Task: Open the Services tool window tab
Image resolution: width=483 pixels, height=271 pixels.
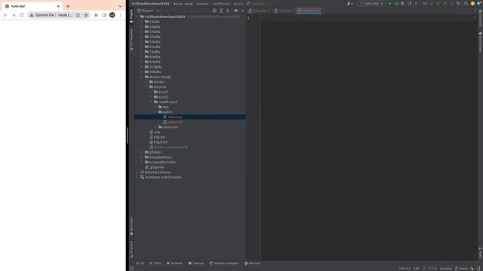Action: click(252, 263)
